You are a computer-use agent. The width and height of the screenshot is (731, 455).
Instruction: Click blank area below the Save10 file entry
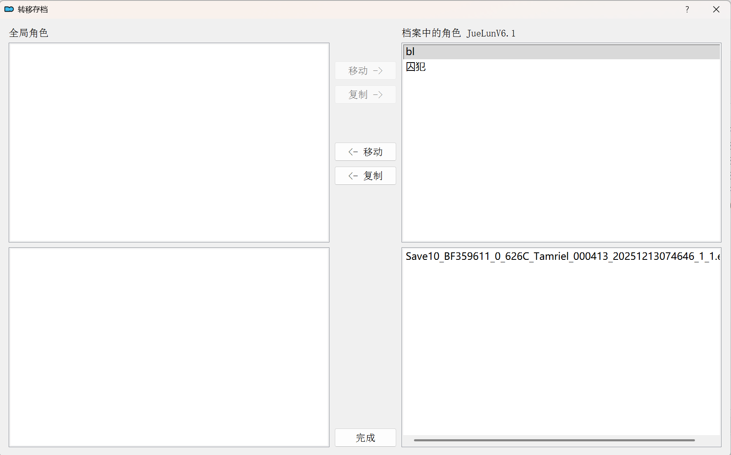[561, 348]
